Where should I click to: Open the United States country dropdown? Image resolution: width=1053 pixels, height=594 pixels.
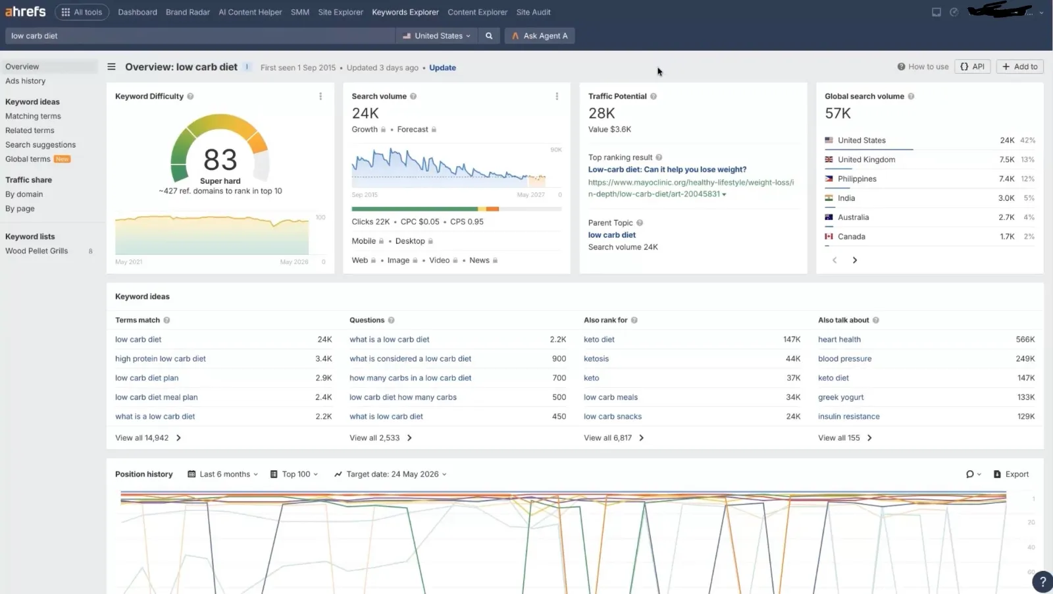pyautogui.click(x=436, y=36)
